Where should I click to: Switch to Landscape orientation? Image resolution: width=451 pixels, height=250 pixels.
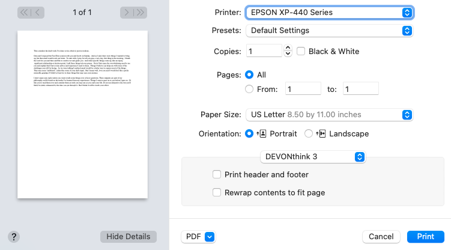coord(309,133)
